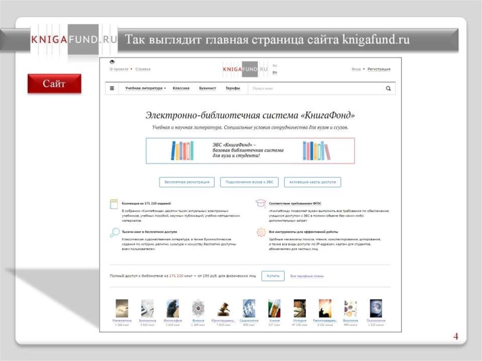Expand the Учебная литература dropdown

click(145, 88)
